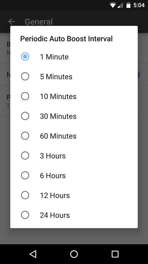Screen dimensions: 148x264
Task: Tap the battery icon in status bar
Action: 128,5
